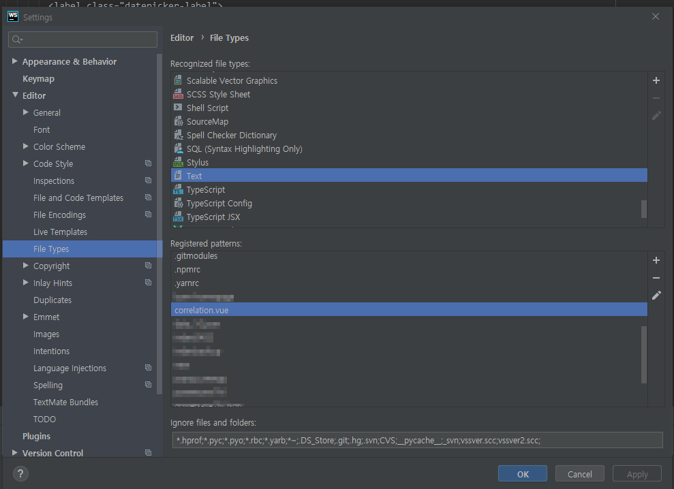Remove the selected recognized file type
674x489 pixels.
point(656,98)
